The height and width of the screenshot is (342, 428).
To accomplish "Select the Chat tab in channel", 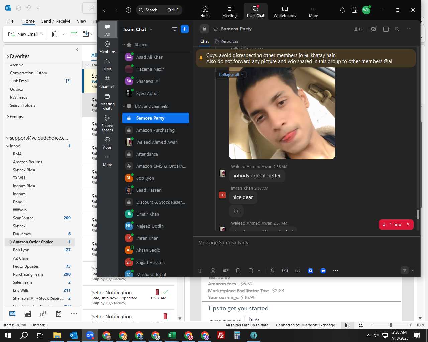I will (x=205, y=41).
